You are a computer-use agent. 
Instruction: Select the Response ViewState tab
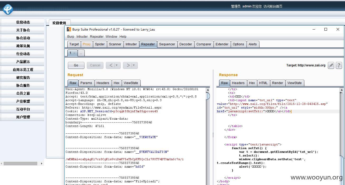coord(295,83)
